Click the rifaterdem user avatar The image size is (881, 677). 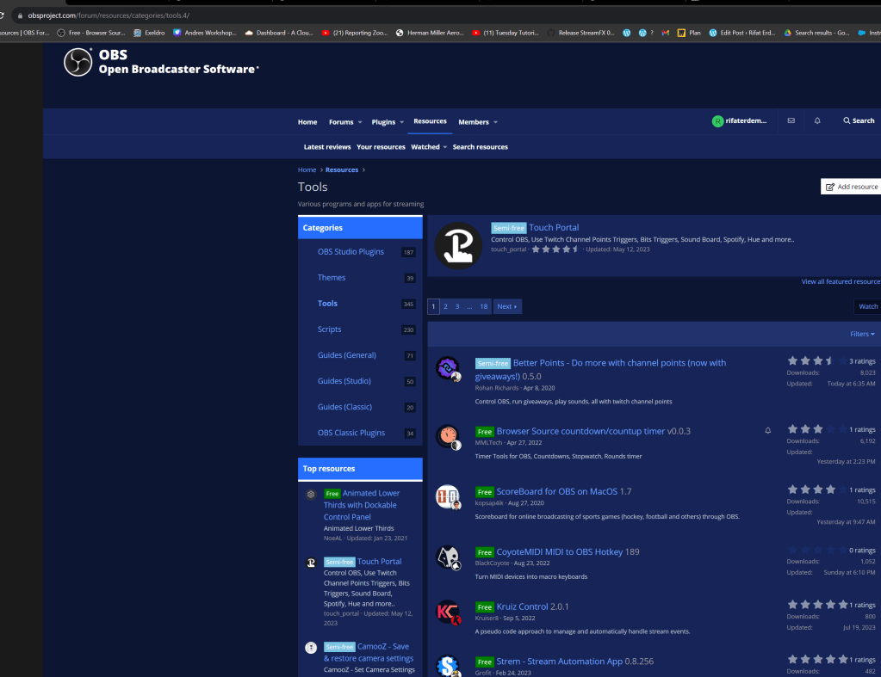point(717,121)
